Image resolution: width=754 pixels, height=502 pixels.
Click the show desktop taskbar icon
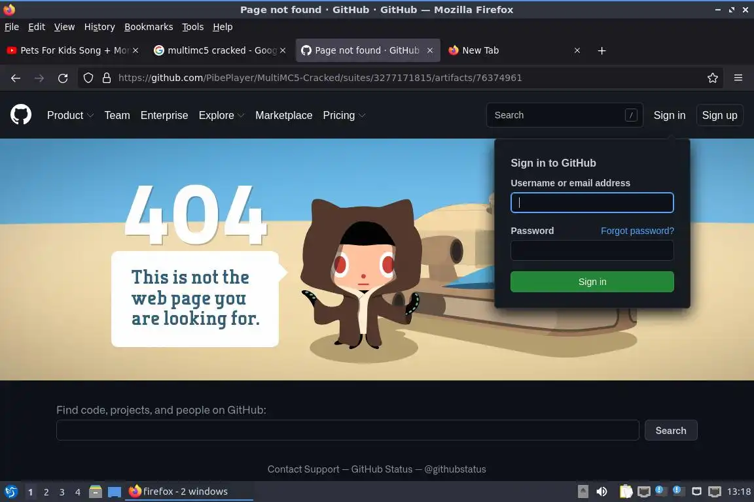[115, 492]
